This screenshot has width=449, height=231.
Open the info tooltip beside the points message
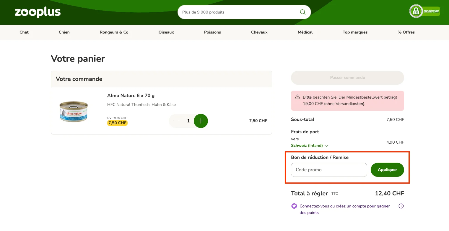(x=401, y=206)
